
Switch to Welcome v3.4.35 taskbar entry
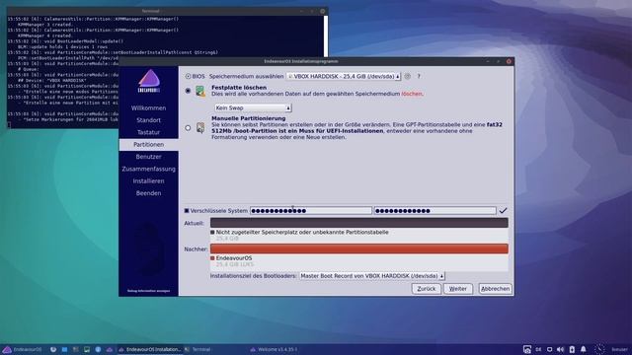[274, 349]
